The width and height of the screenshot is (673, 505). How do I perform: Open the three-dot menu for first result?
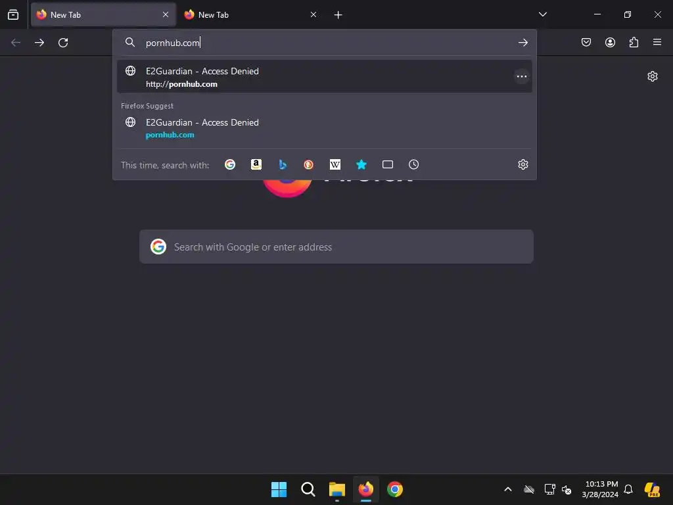(521, 76)
